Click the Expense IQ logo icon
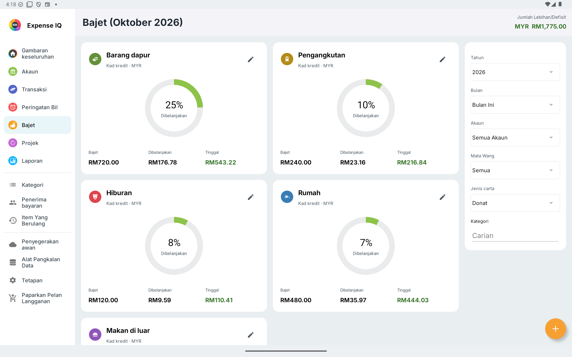The height and width of the screenshot is (357, 572). pos(15,25)
